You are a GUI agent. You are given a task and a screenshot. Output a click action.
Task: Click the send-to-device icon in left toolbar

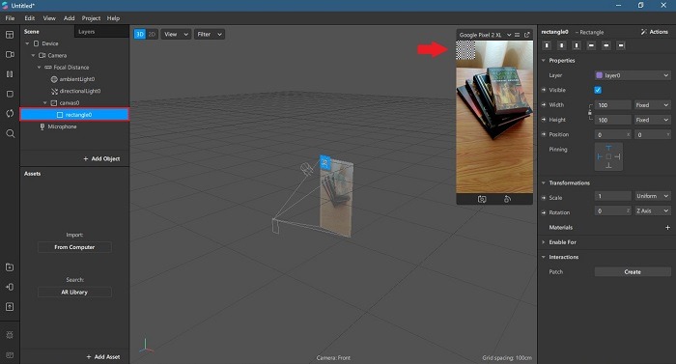coord(10,287)
